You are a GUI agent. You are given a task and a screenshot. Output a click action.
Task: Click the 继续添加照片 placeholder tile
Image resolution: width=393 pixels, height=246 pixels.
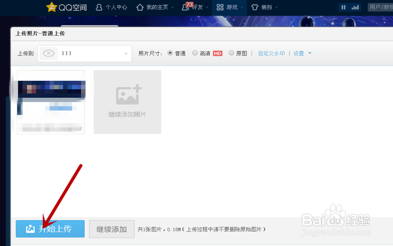tap(127, 102)
